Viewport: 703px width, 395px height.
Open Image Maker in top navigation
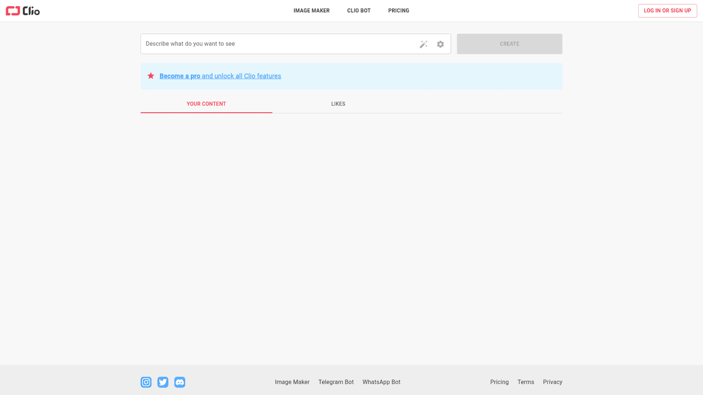pyautogui.click(x=311, y=11)
